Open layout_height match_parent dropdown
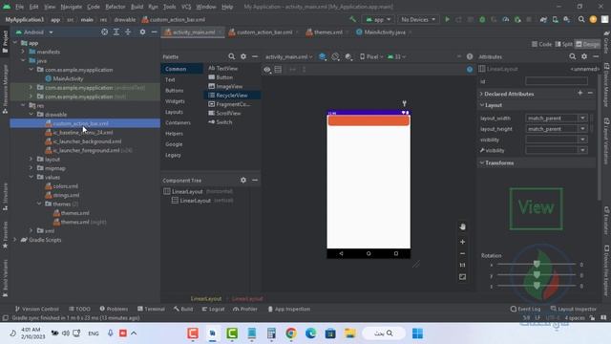This screenshot has width=611, height=344. tap(582, 129)
